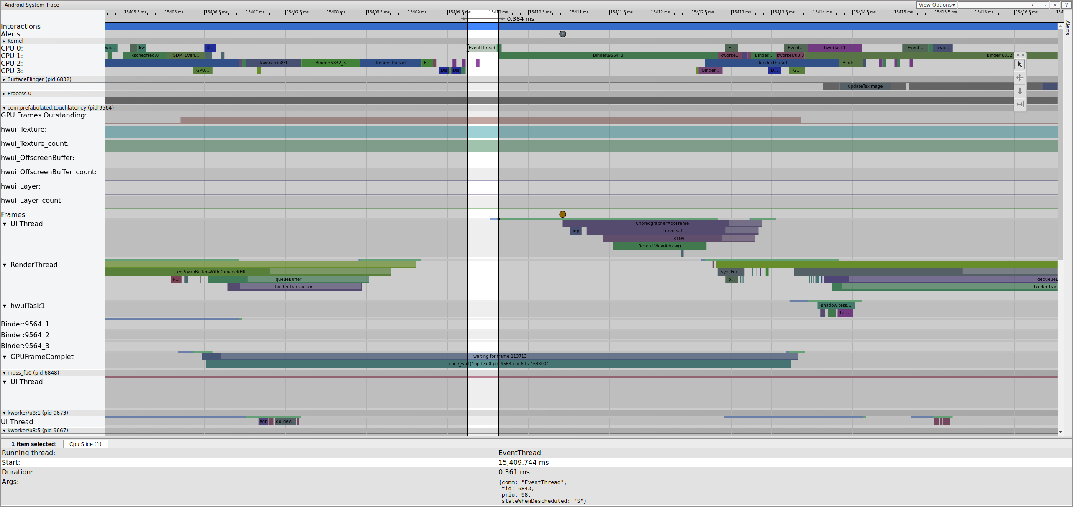Viewport: 1073px width, 507px height.
Task: Click the search input field
Action: [x=993, y=5]
